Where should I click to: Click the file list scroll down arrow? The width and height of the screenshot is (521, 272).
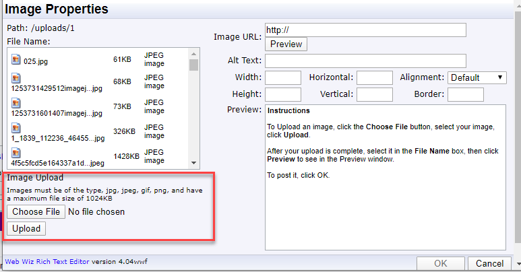point(193,163)
